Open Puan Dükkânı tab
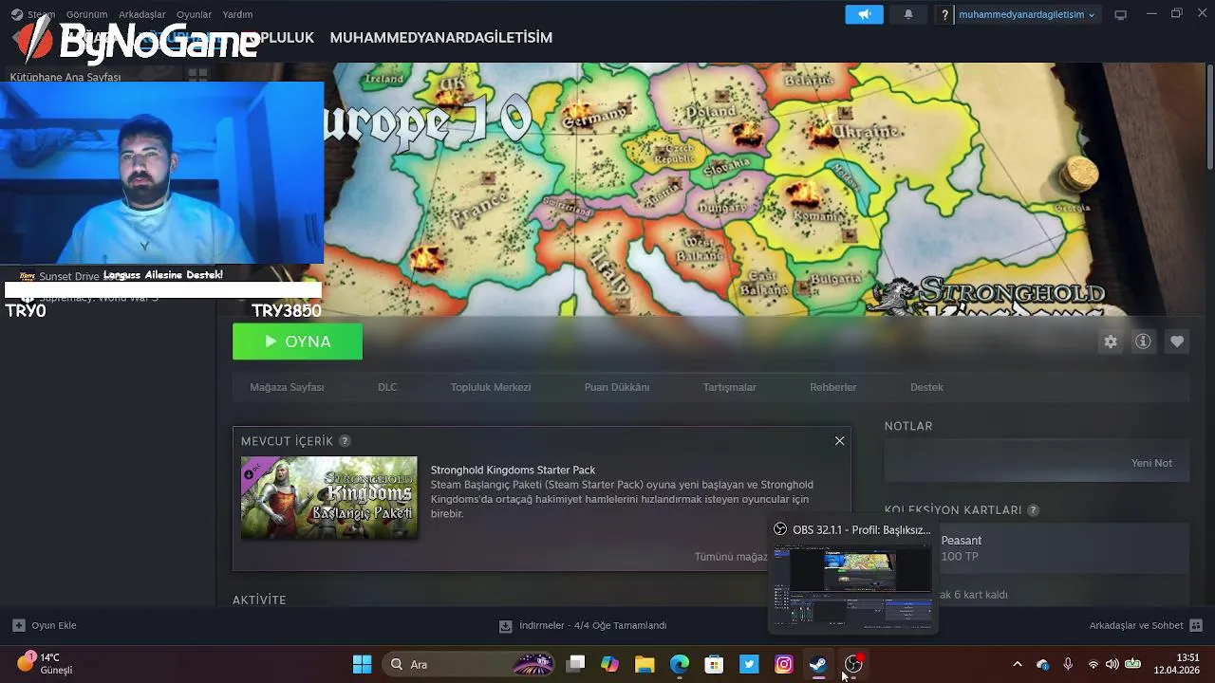 617,387
